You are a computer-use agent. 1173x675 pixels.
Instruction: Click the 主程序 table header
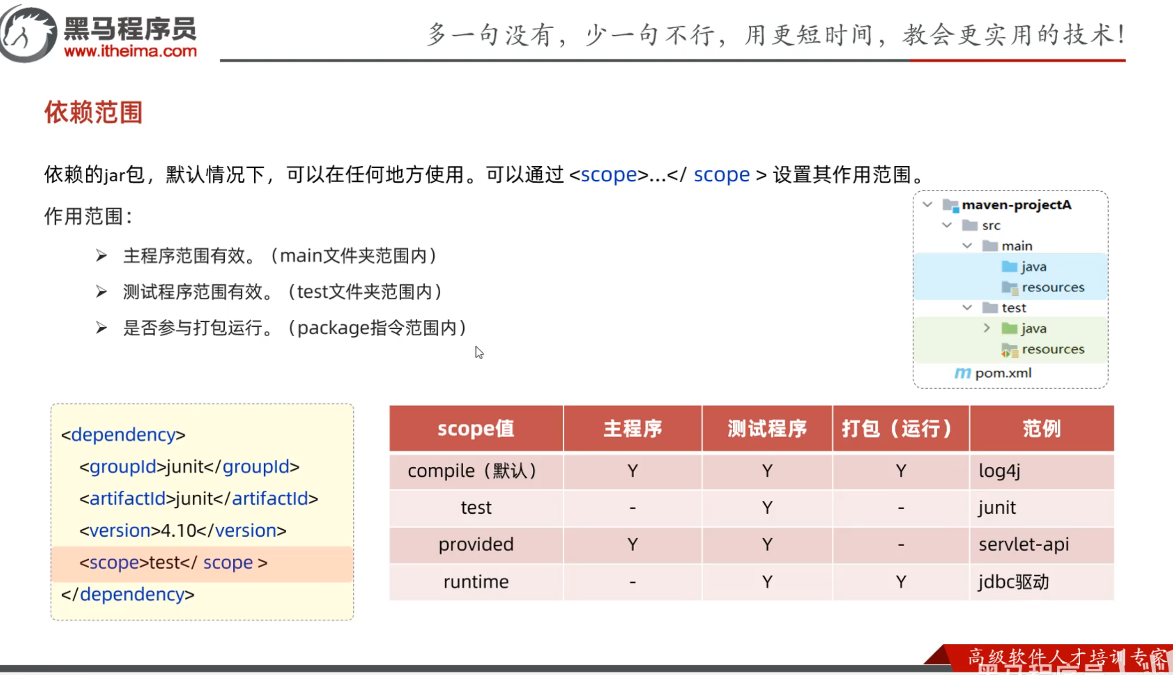(632, 428)
